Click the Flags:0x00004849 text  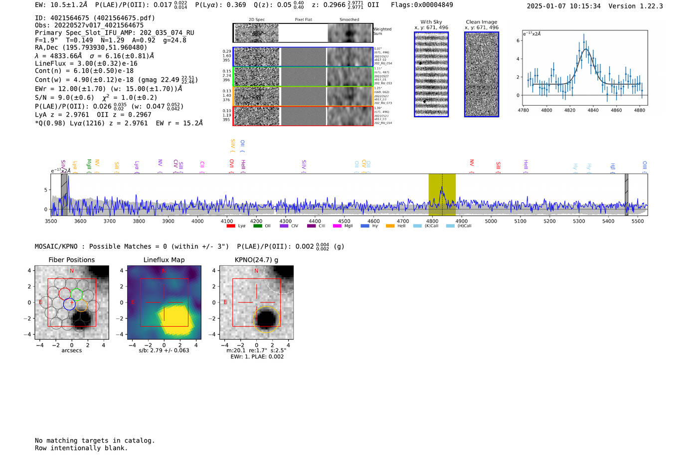[x=422, y=5]
